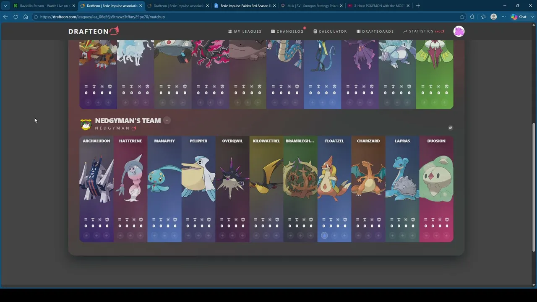Click the HATTERENE name label
This screenshot has width=537, height=302.
[x=130, y=141]
